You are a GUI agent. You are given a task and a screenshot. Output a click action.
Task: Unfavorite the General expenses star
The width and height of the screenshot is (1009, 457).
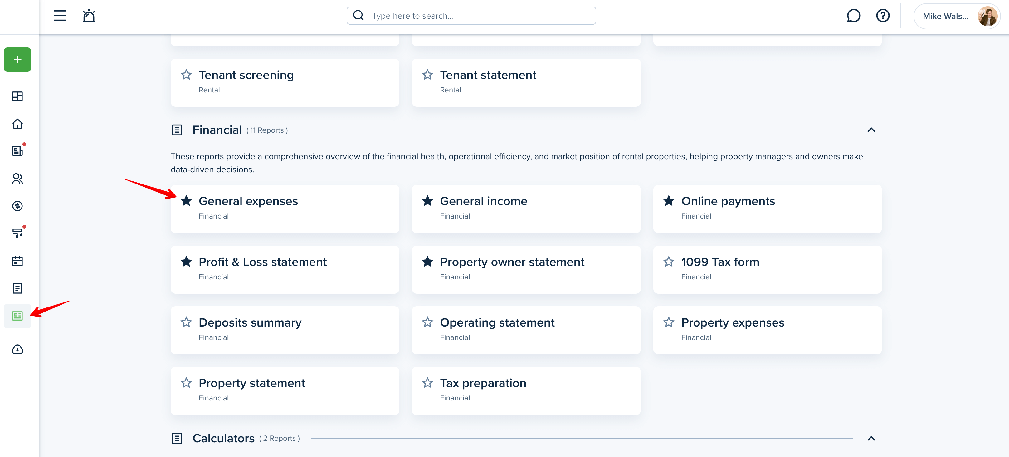tap(187, 201)
